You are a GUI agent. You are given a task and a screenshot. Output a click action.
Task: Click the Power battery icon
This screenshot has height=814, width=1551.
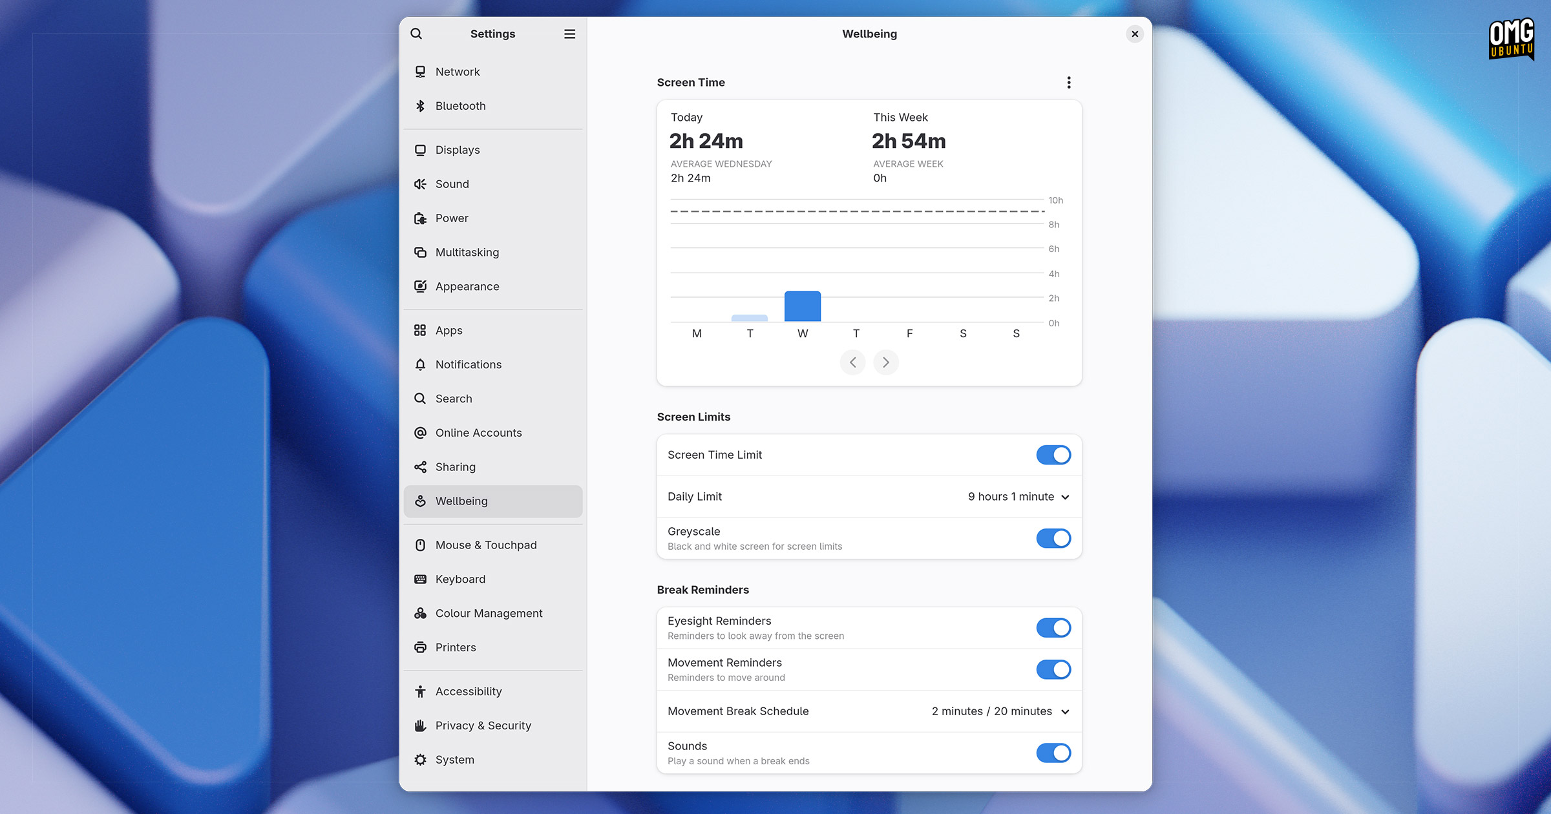pos(420,218)
